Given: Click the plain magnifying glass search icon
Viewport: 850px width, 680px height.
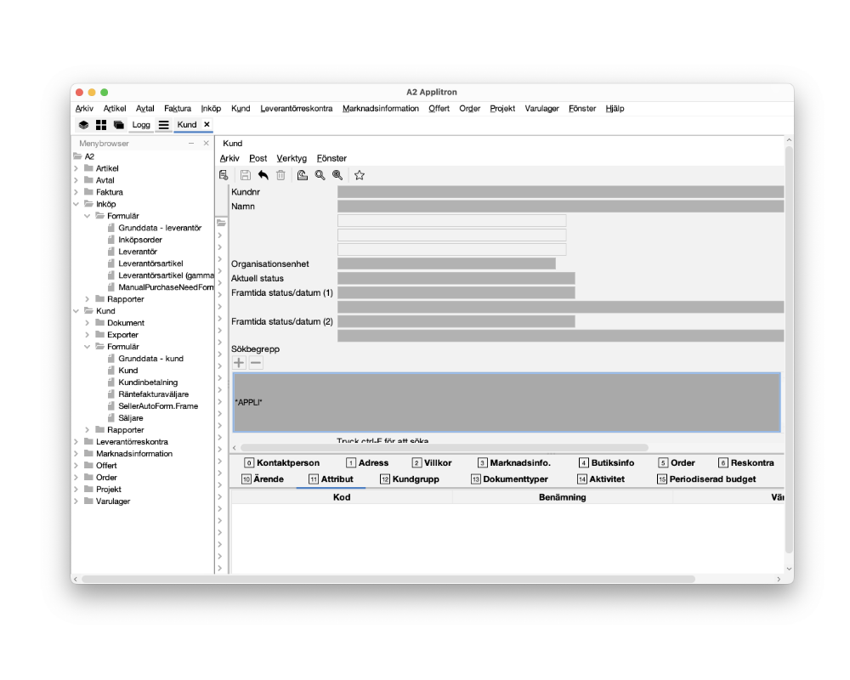Looking at the screenshot, I should coord(320,175).
